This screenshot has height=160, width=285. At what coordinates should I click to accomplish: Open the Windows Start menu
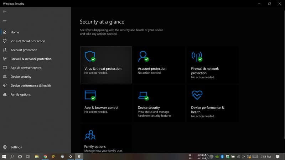4,156
